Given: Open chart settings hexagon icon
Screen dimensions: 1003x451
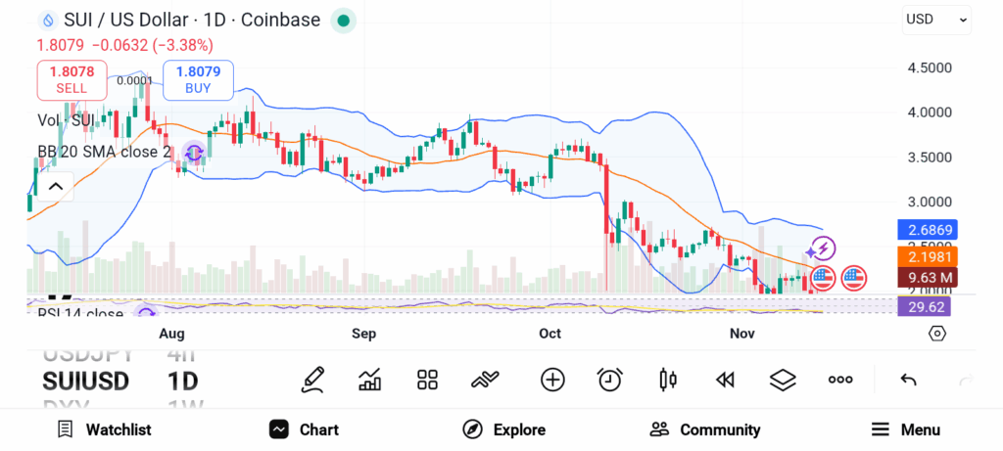Looking at the screenshot, I should click(937, 334).
